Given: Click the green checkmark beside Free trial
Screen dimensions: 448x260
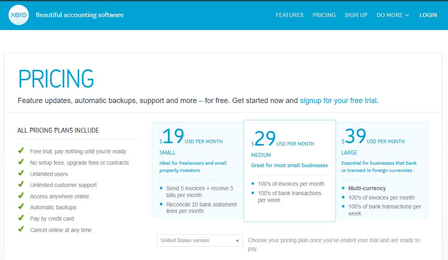Looking at the screenshot, I should (x=21, y=150).
